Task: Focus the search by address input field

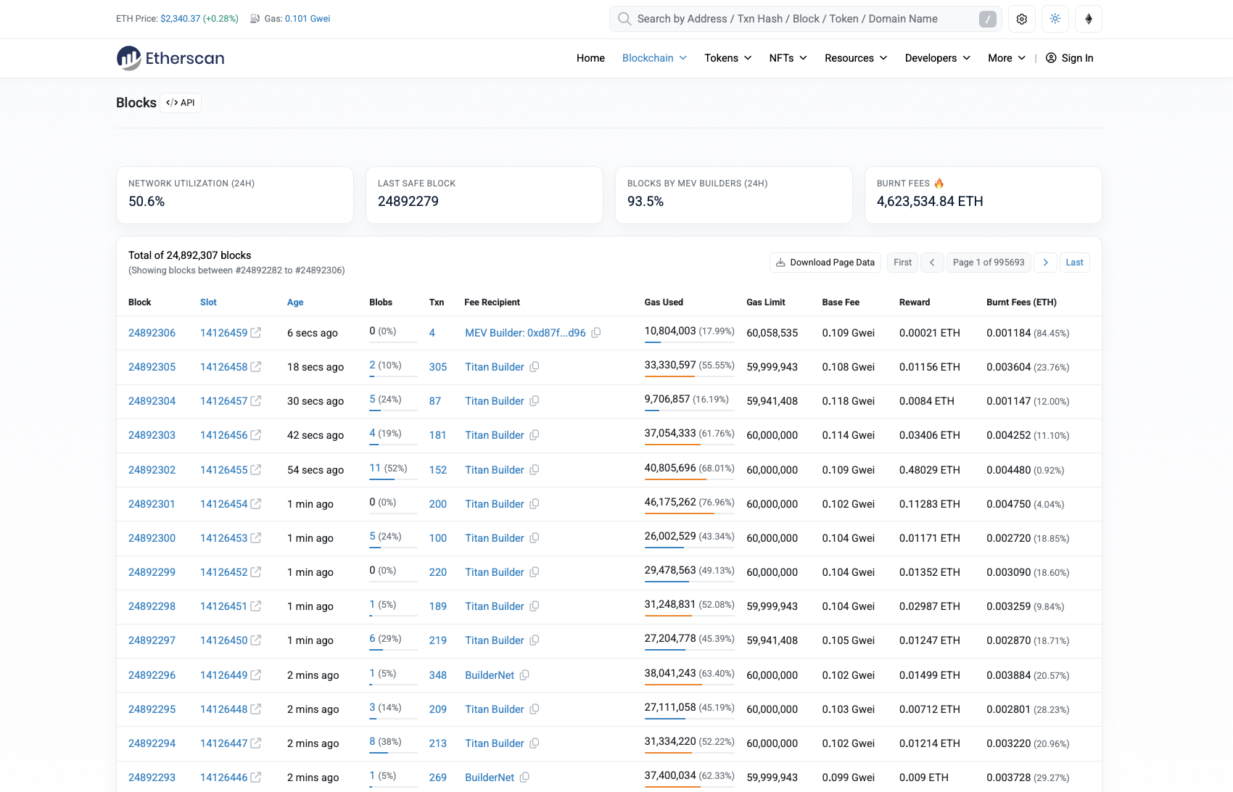Action: point(805,19)
